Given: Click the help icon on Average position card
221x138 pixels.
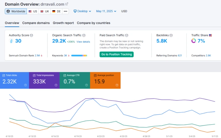Looking at the screenshot, I should tap(117, 85).
